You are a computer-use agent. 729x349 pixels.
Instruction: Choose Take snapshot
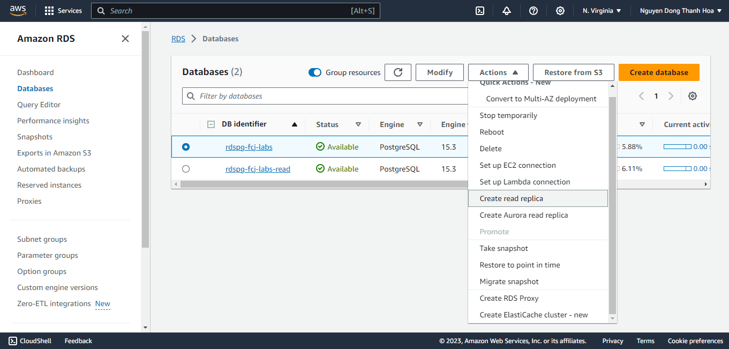pyautogui.click(x=538, y=248)
